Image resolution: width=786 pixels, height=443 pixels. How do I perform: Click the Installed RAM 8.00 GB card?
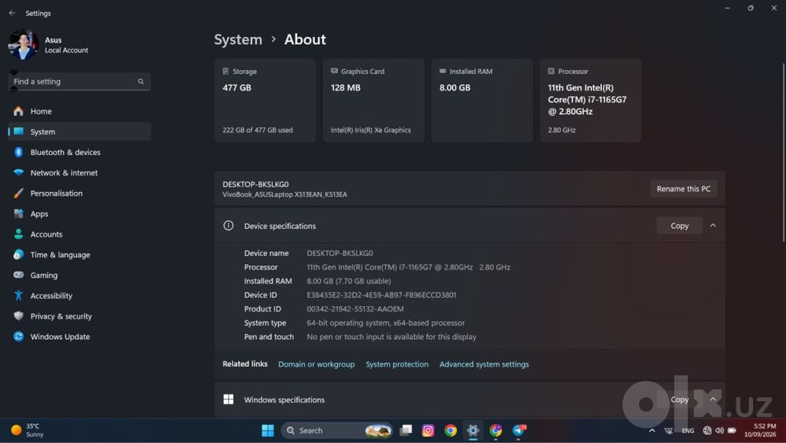point(483,101)
